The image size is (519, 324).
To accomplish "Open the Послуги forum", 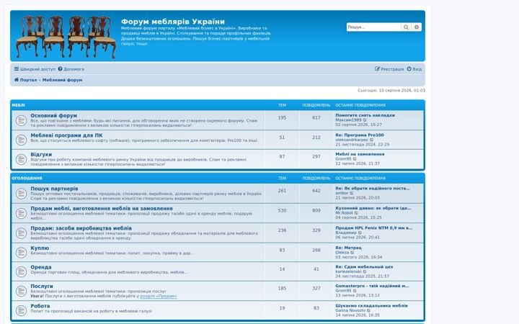I will click(42, 287).
